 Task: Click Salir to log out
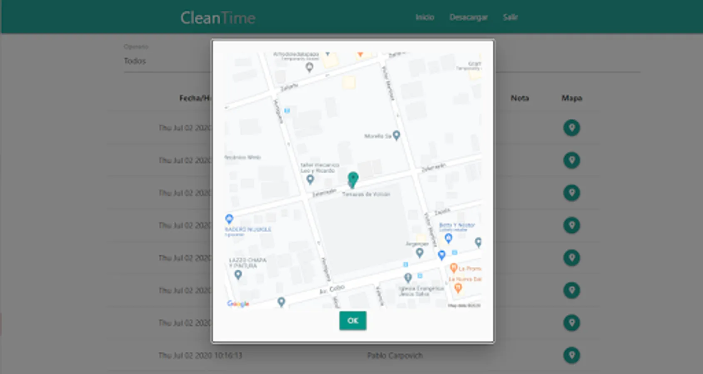click(510, 17)
